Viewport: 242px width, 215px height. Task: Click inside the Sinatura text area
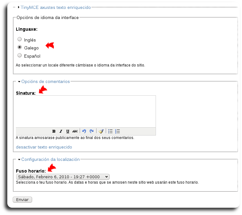coord(86,111)
